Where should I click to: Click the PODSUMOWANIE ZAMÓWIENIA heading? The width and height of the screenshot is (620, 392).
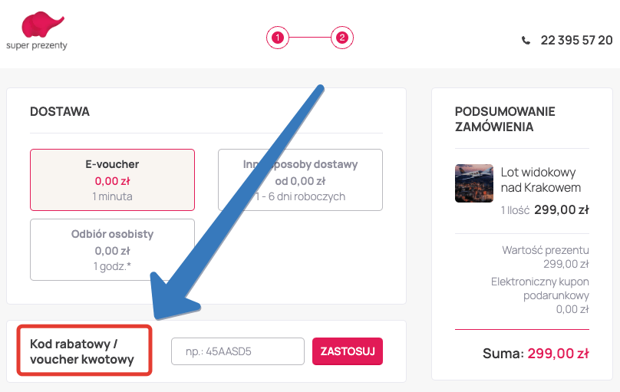click(505, 119)
